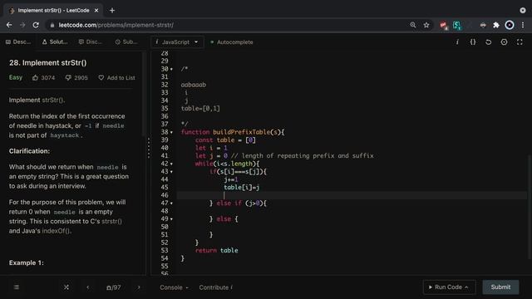Downvote the problem with thumbs-down icon

click(68, 77)
